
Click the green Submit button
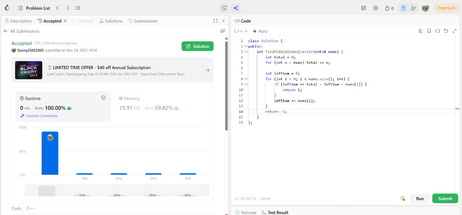click(445, 198)
